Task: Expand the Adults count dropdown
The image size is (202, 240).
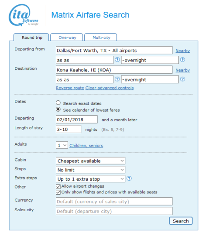Action: pos(62,145)
